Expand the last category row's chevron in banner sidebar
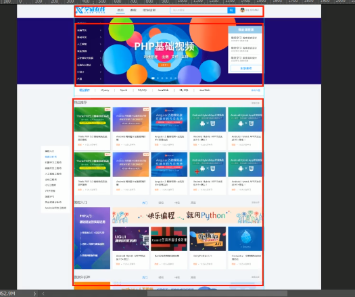355x297 pixels. coord(101,79)
